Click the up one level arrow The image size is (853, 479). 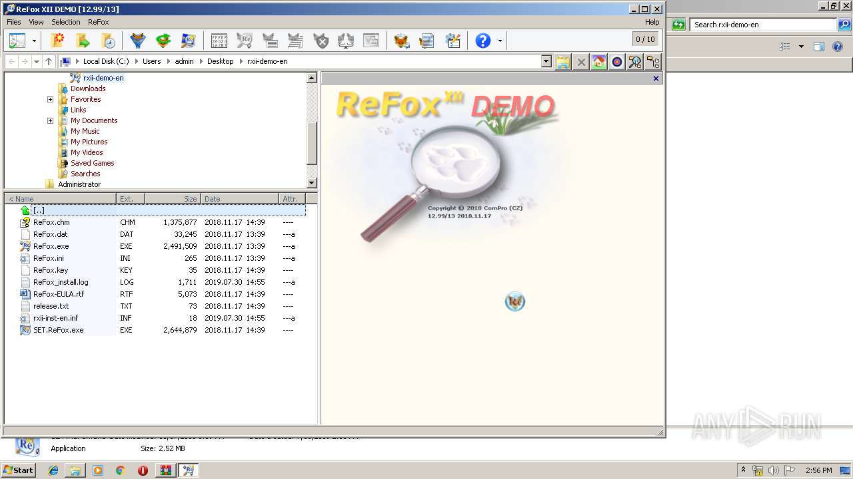point(49,61)
